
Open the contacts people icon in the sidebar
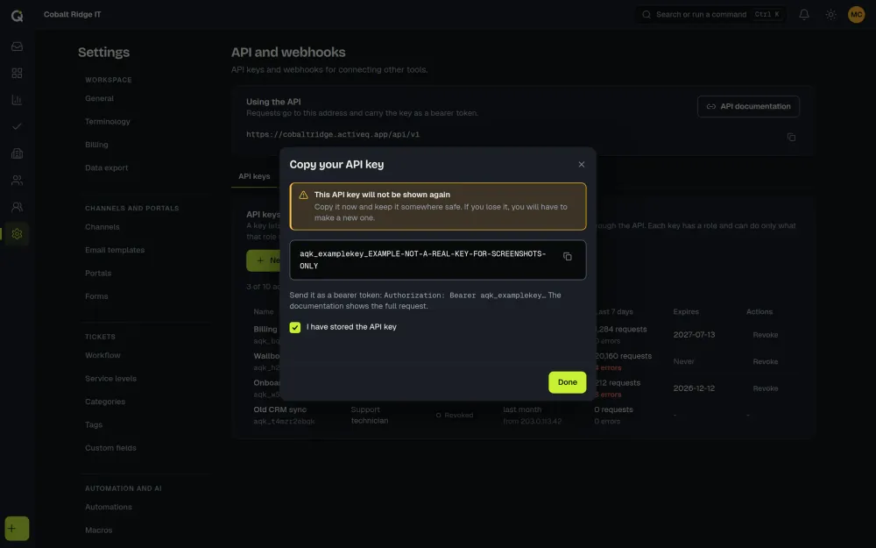17,180
